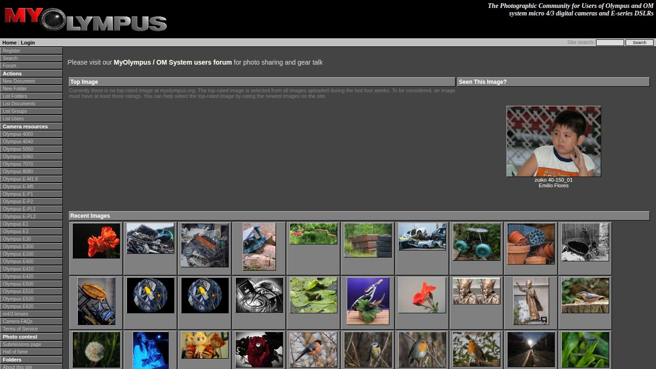Open the green lily pads thumbnail
This screenshot has width=656, height=369.
point(313,295)
